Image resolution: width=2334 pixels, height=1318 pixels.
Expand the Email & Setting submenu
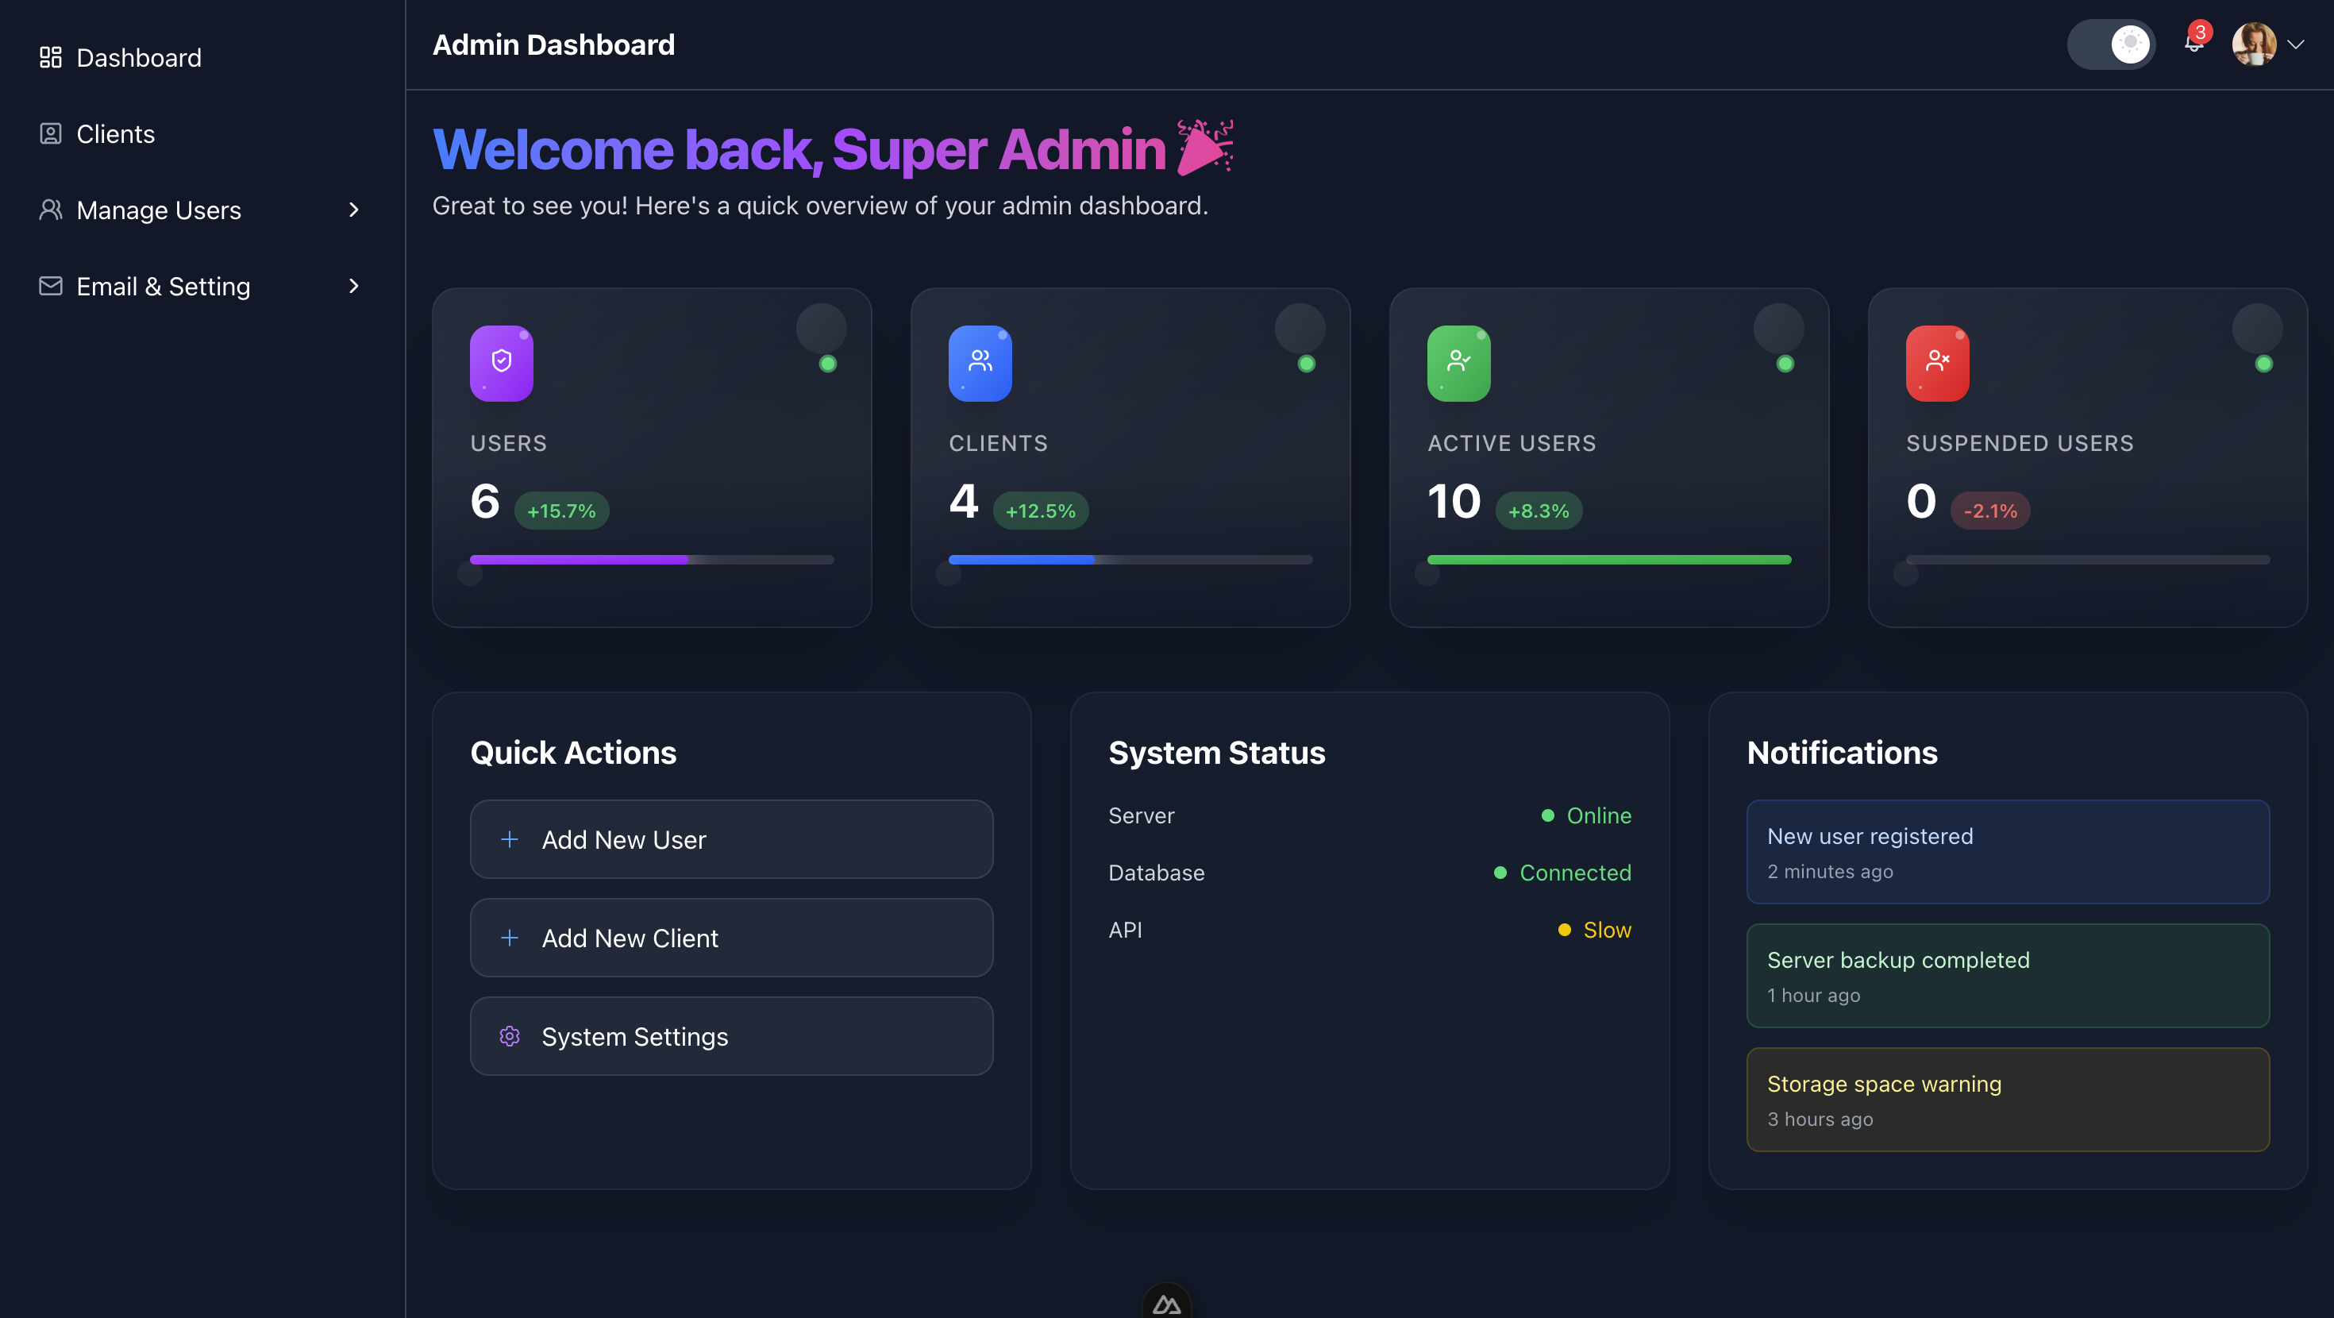point(353,286)
